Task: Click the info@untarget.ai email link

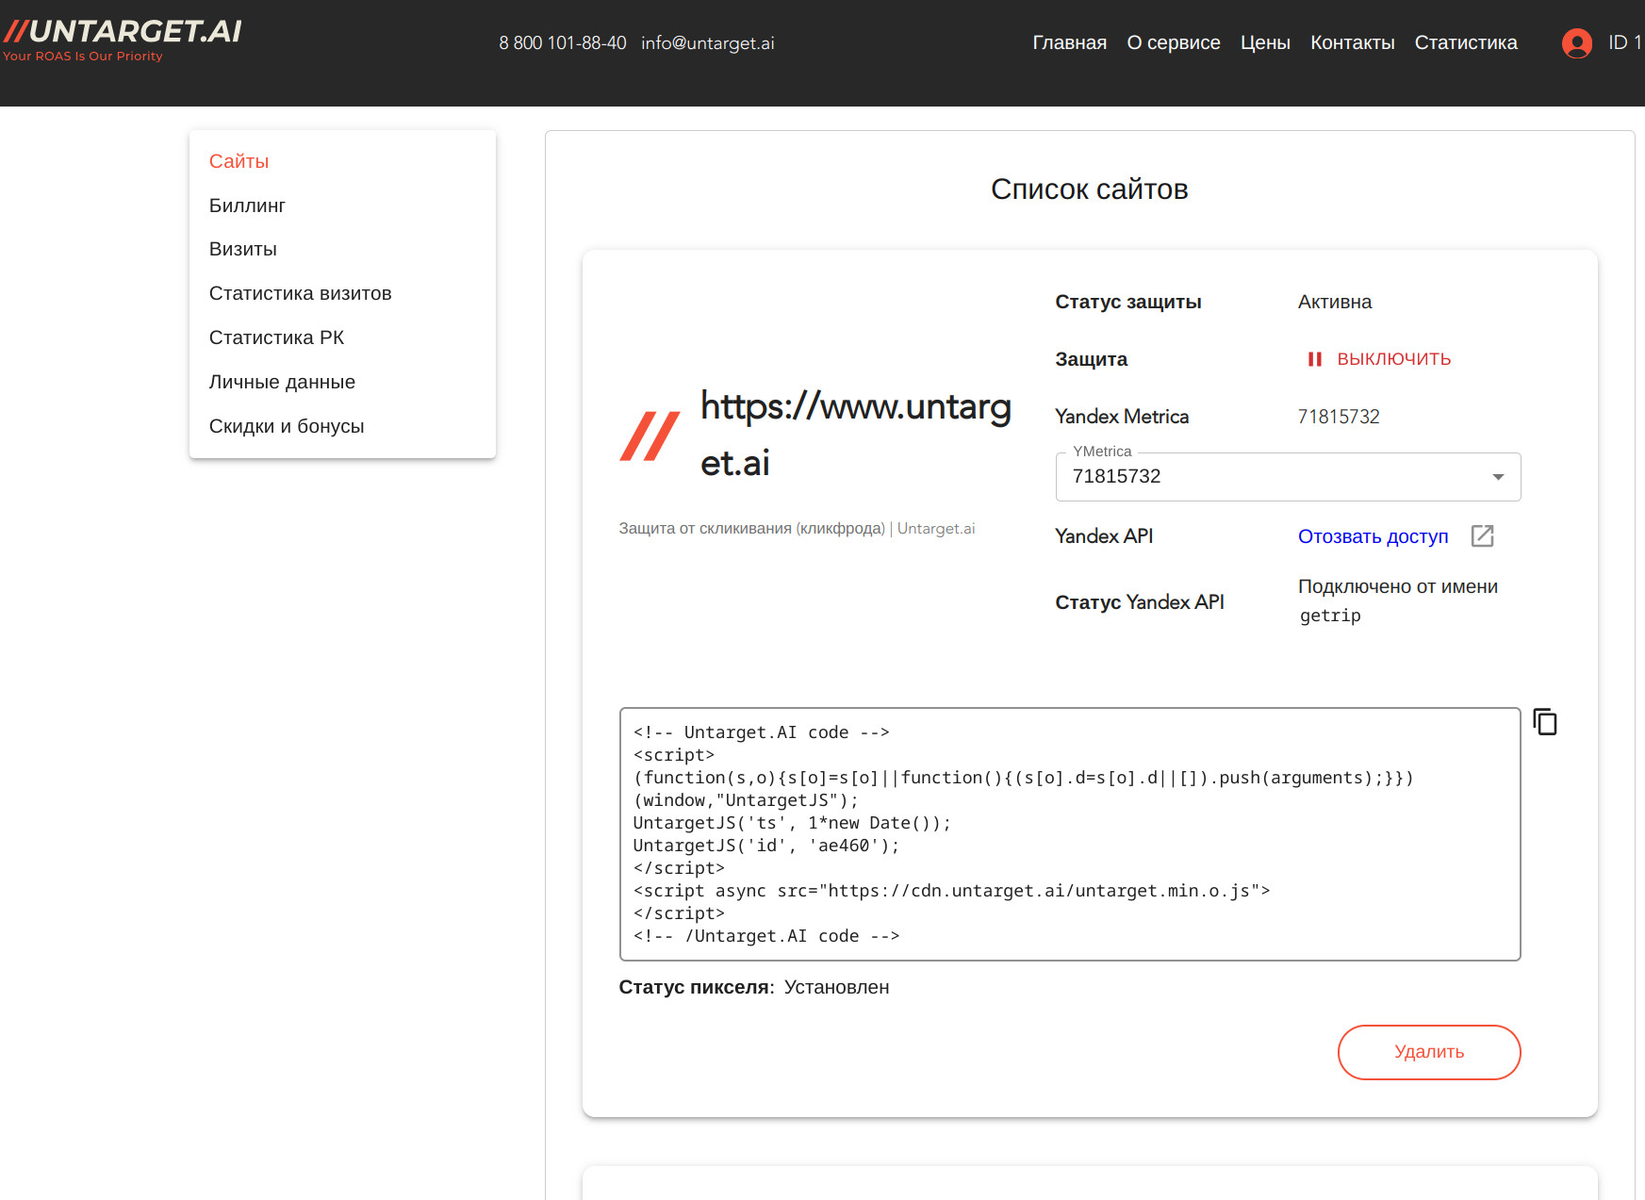Action: (708, 42)
